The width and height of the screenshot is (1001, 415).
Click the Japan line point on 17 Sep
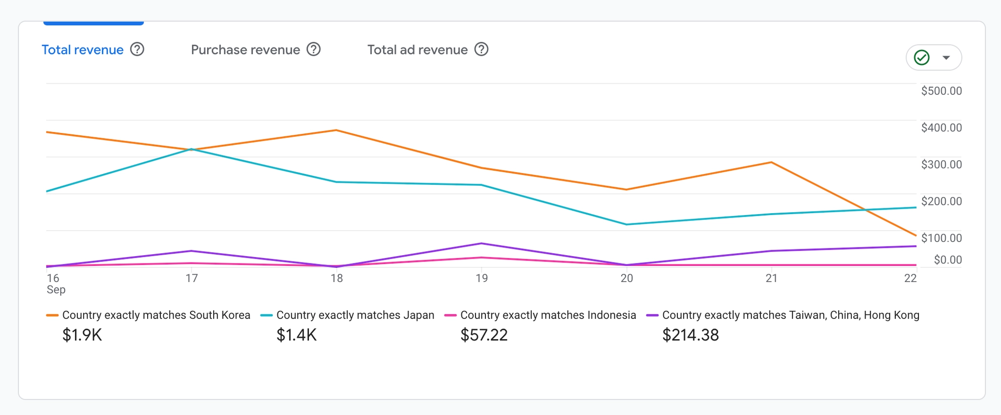[x=192, y=149]
